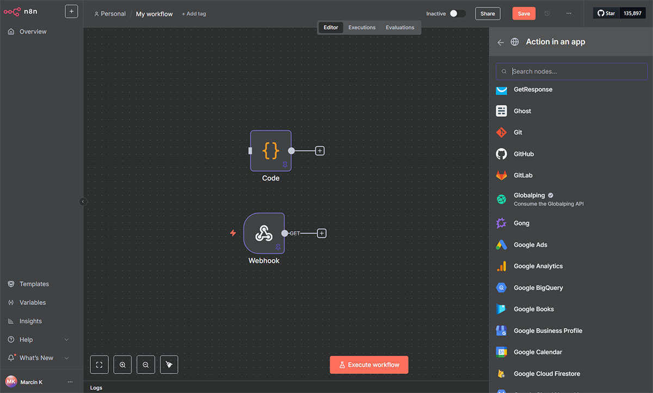Viewport: 653px width, 393px height.
Task: Click the Search nodes input field
Action: click(x=571, y=71)
